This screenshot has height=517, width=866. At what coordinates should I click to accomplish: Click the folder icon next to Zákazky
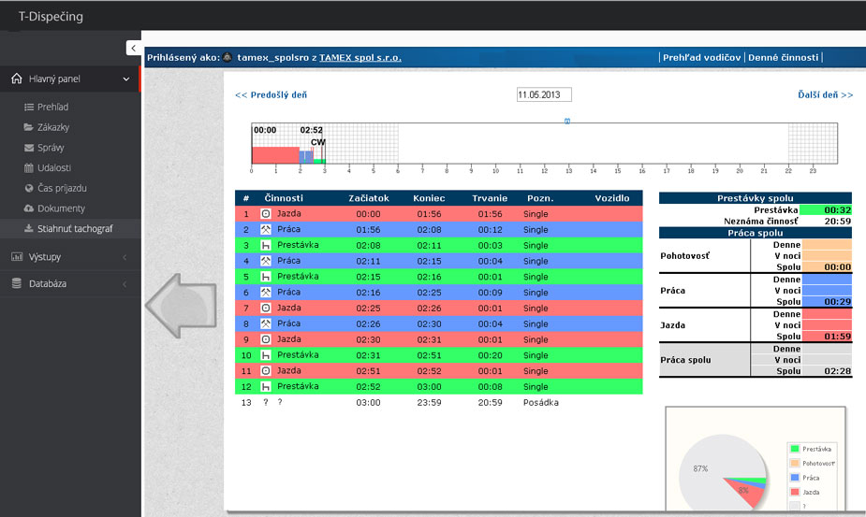[29, 127]
